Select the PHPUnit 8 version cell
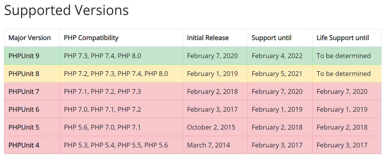 (24, 74)
